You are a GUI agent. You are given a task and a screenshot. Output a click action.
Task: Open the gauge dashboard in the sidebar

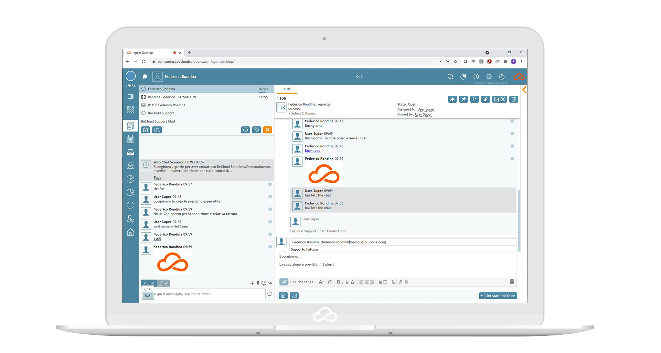tap(130, 179)
